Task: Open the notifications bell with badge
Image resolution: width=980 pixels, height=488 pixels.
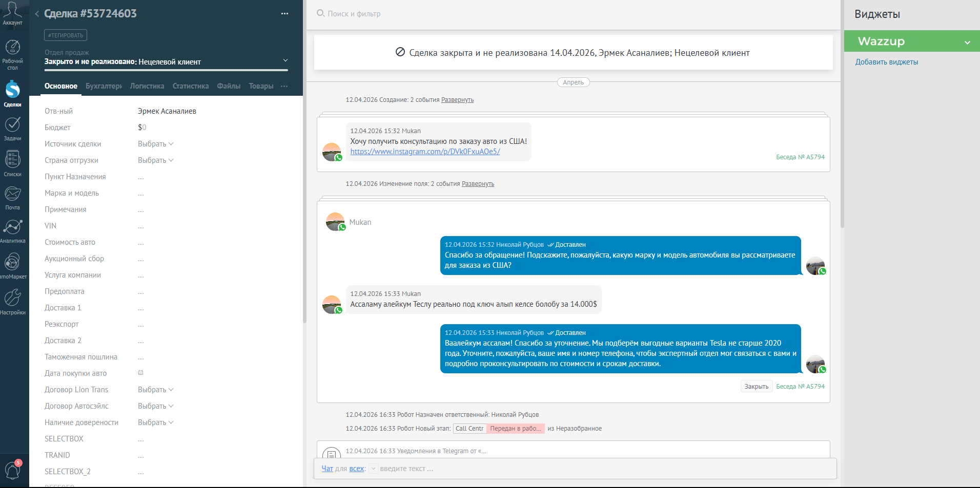Action: (x=13, y=470)
